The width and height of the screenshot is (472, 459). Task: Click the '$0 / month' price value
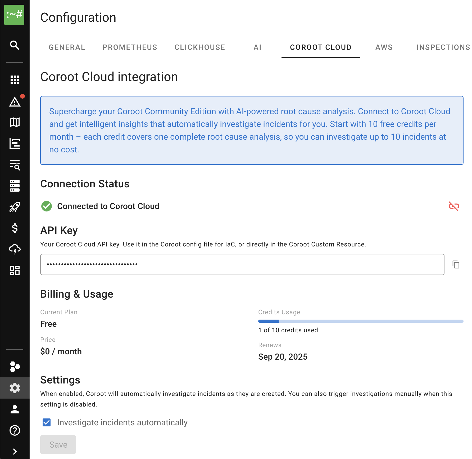[61, 351]
